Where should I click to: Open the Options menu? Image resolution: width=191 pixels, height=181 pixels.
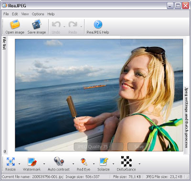(38, 14)
